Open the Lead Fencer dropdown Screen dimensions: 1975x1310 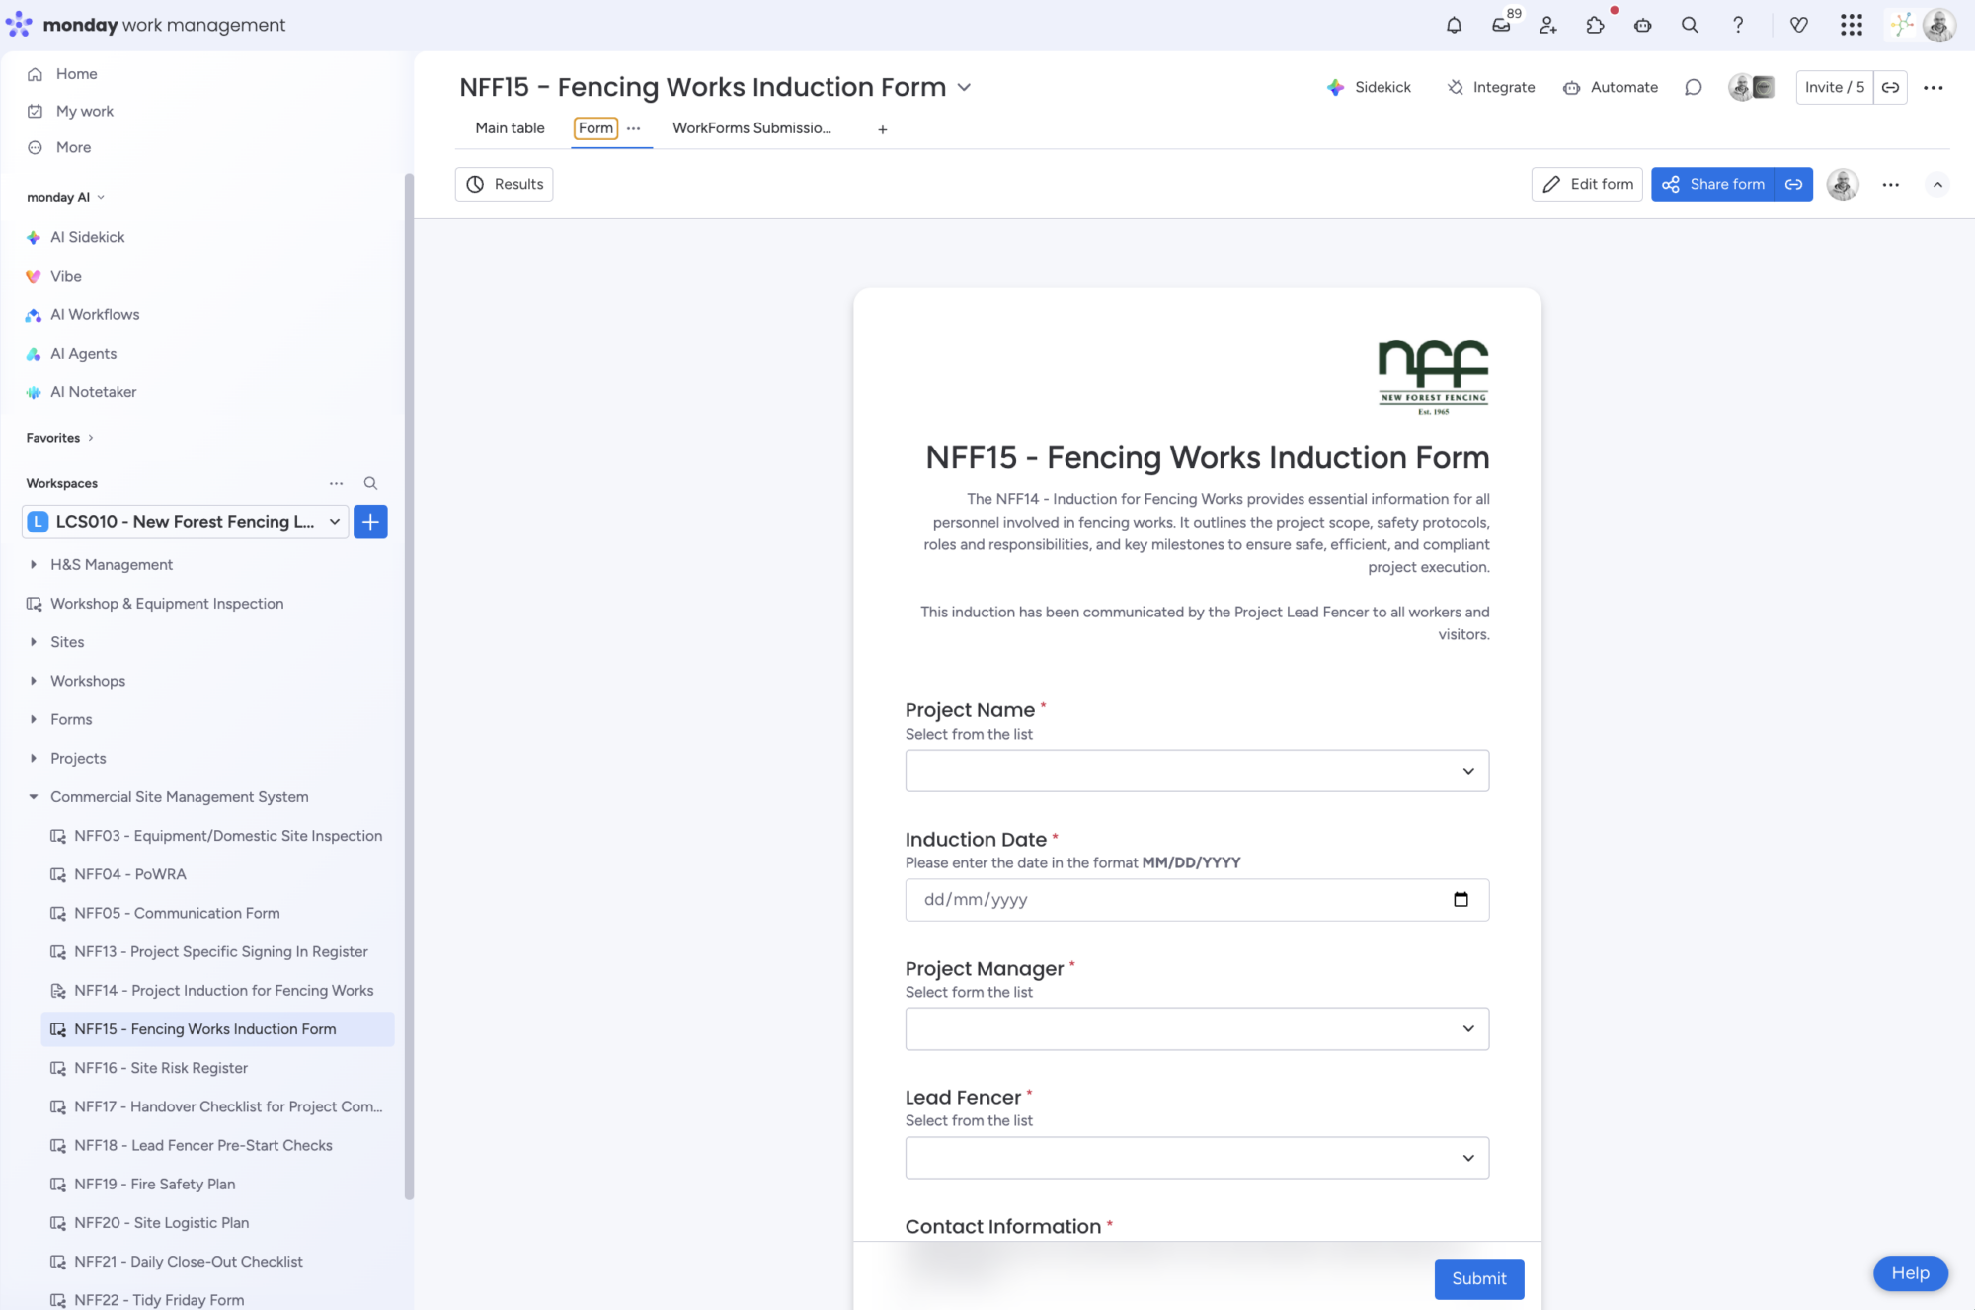1196,1158
